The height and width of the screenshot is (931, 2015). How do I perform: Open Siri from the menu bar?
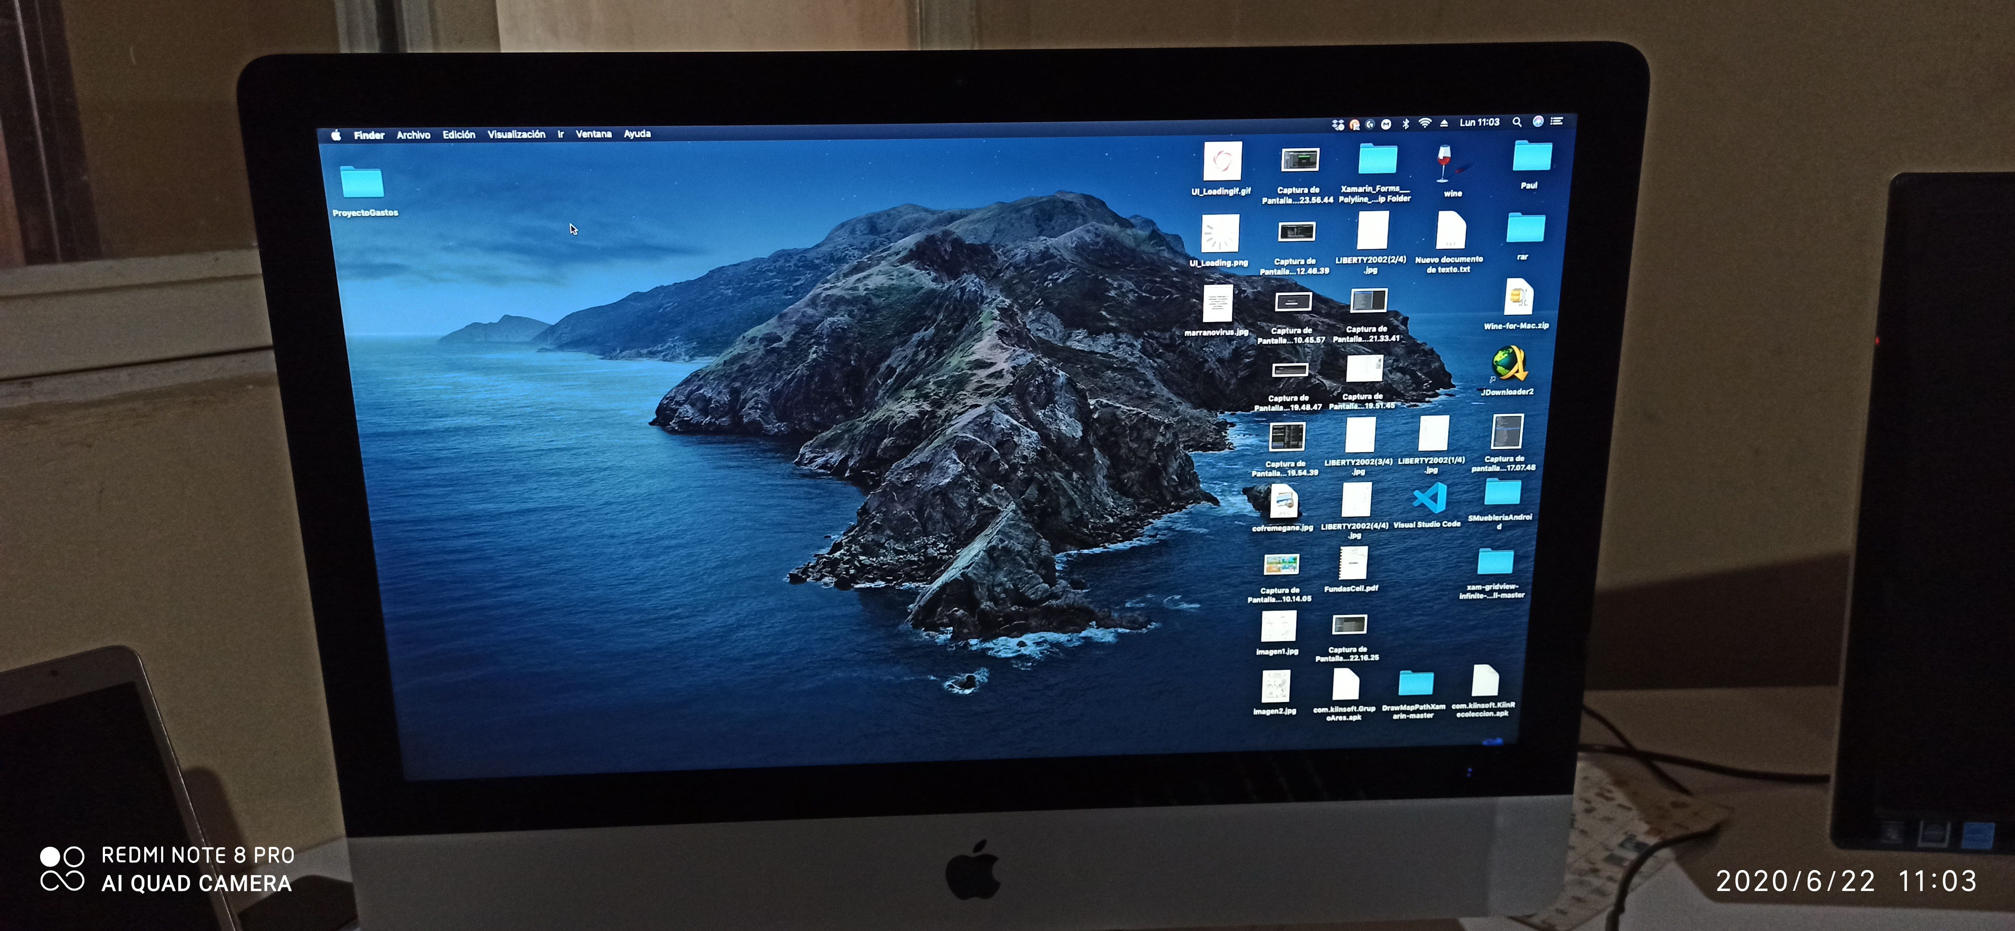tap(1538, 121)
